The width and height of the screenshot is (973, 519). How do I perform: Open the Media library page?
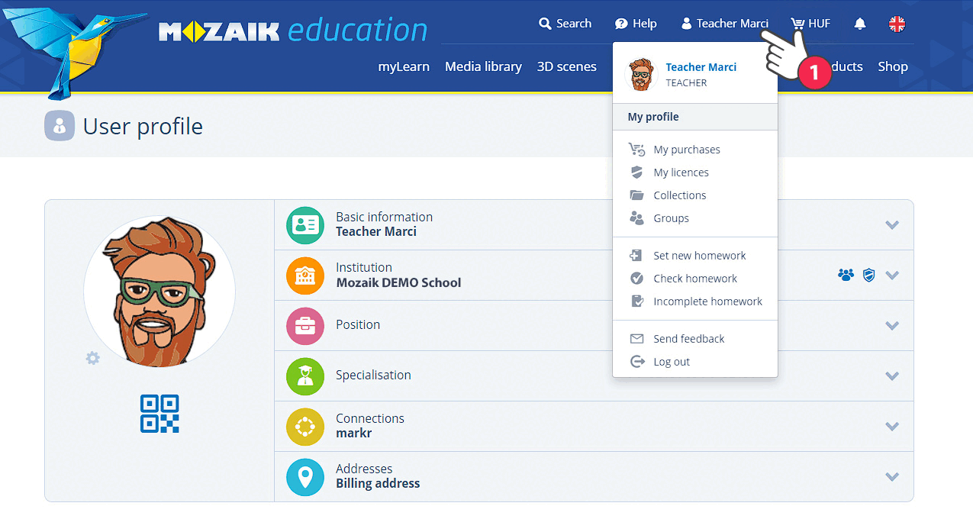(x=483, y=66)
